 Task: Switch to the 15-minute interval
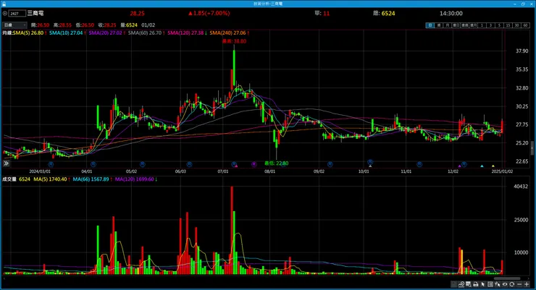(x=508, y=25)
